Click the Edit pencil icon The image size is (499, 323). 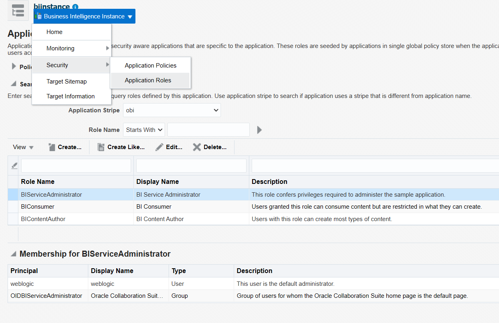click(159, 147)
